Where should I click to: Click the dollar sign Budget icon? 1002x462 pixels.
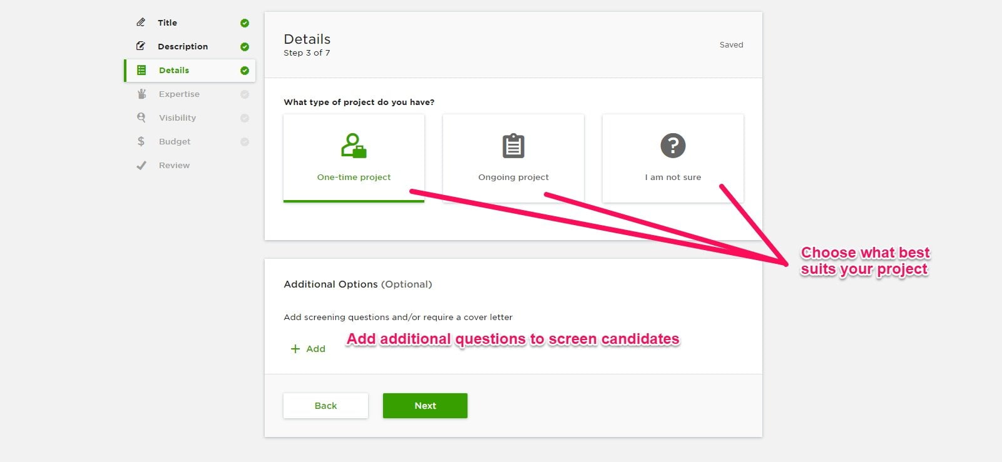click(x=141, y=141)
